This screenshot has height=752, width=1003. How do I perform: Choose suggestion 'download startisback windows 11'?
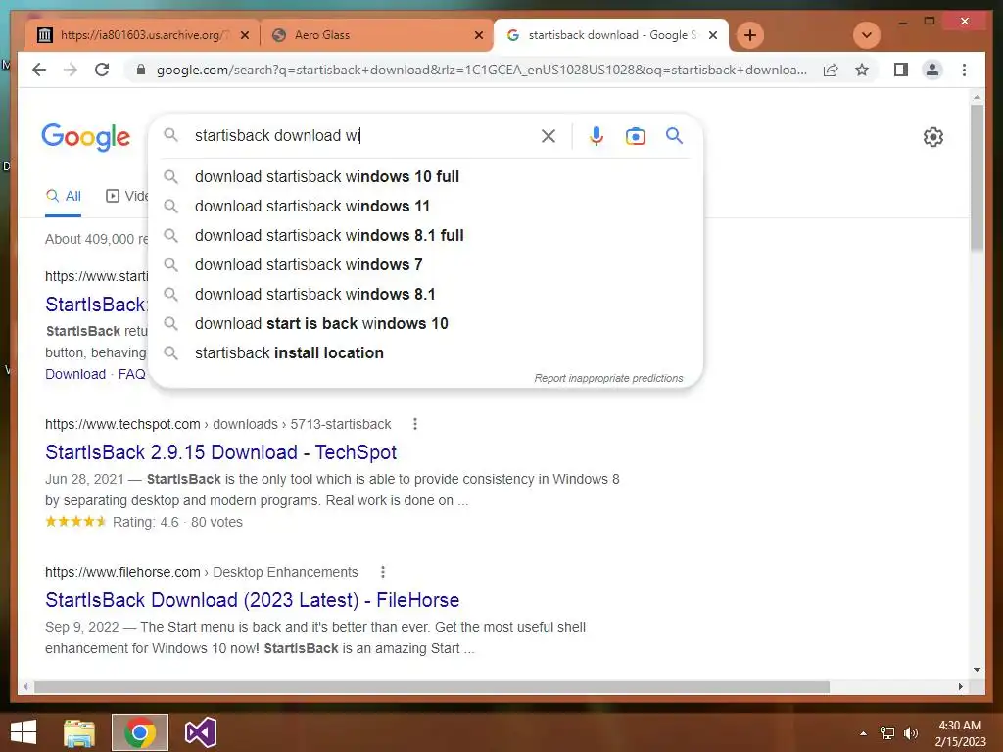tap(425, 206)
